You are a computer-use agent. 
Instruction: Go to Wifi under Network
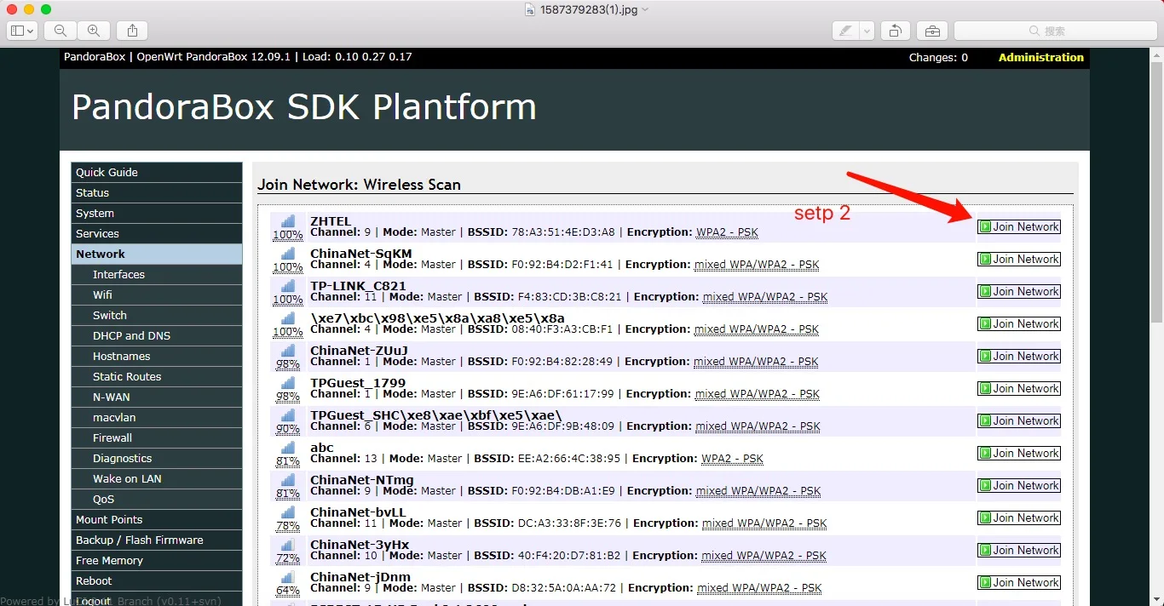click(157, 294)
